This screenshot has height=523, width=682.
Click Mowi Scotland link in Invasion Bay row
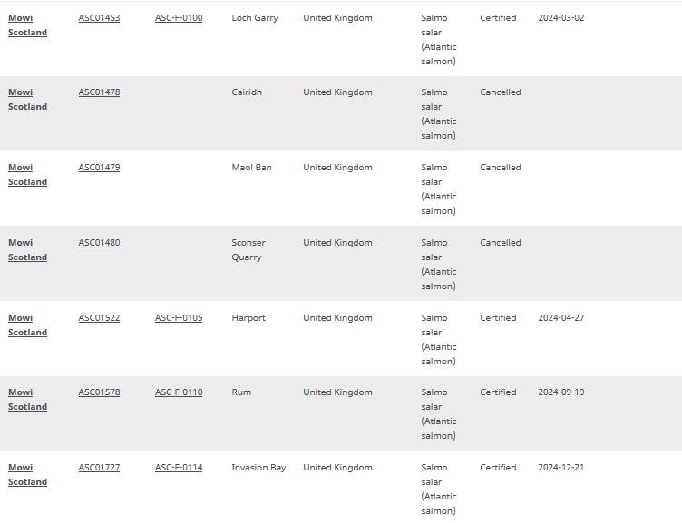tap(27, 475)
